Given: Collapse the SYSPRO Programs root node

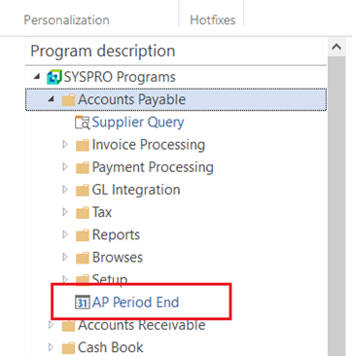Looking at the screenshot, I should pyautogui.click(x=37, y=77).
